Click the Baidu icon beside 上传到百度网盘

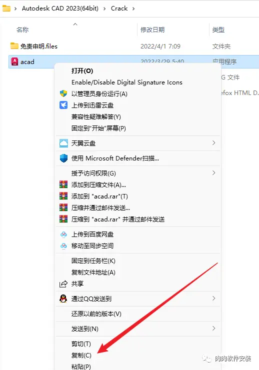63,234
